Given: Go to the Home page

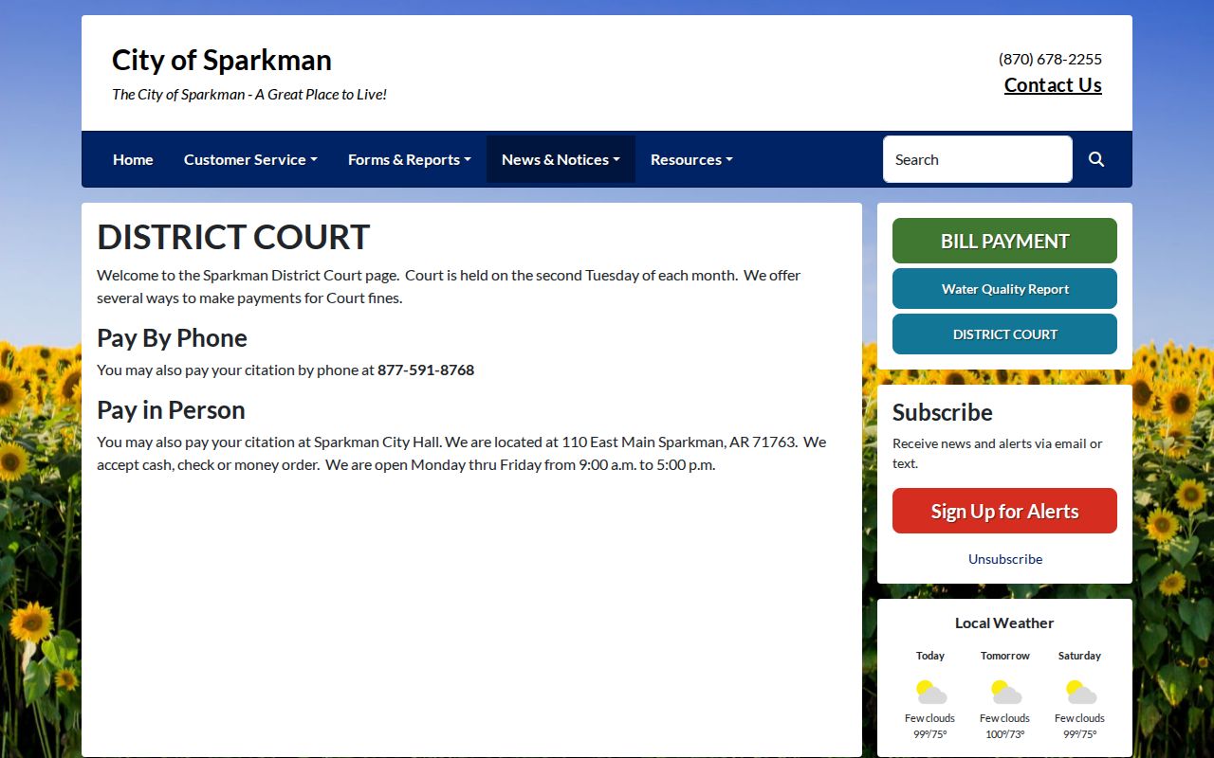Looking at the screenshot, I should point(133,159).
